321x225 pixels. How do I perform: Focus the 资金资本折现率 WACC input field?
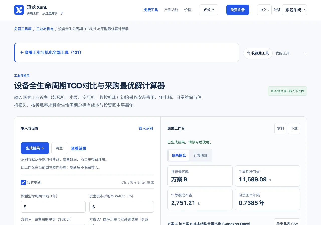tap(122, 207)
